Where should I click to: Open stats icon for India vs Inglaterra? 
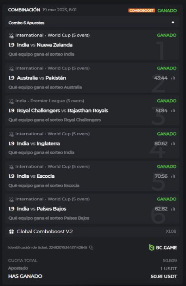click(173, 143)
